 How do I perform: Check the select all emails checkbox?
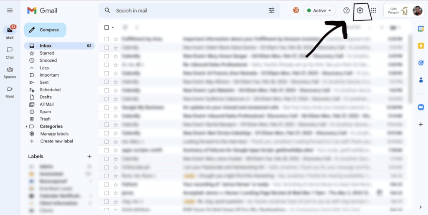(x=107, y=27)
